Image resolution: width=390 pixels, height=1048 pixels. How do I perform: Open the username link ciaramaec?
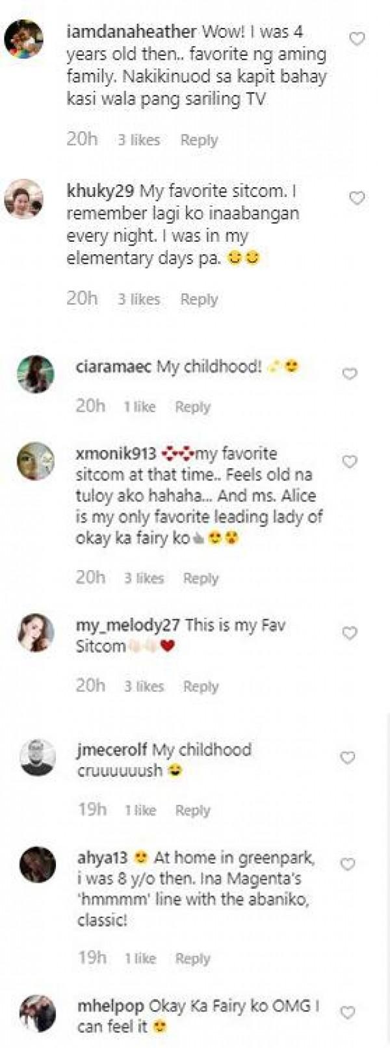[114, 367]
